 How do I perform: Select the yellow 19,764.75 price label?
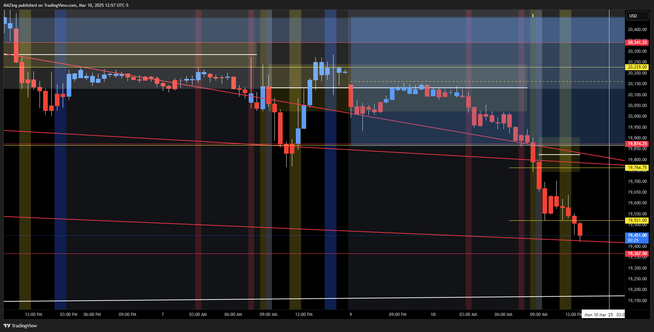pos(637,168)
